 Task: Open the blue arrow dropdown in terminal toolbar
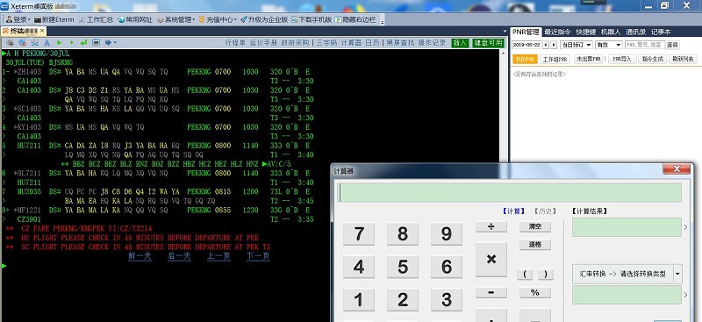(111, 42)
